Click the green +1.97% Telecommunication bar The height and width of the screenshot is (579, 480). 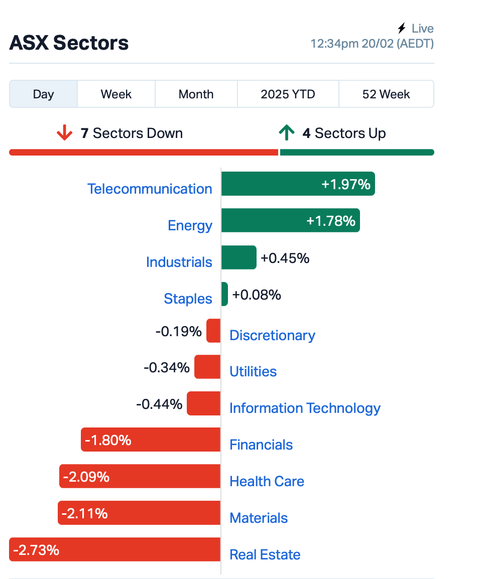coord(298,184)
